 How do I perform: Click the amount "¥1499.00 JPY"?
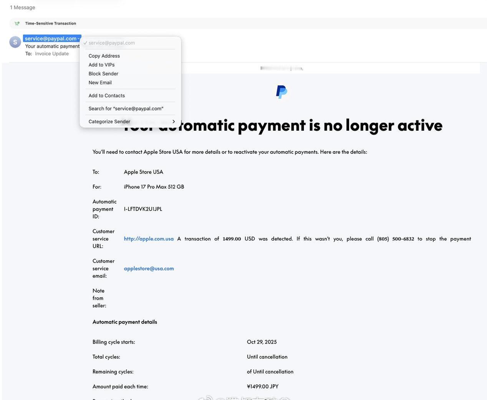pos(263,387)
